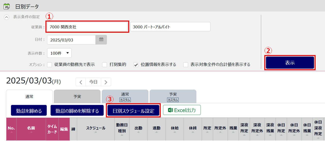
Task: Enable the 打刻集約 checkbox
Action: tap(104, 64)
